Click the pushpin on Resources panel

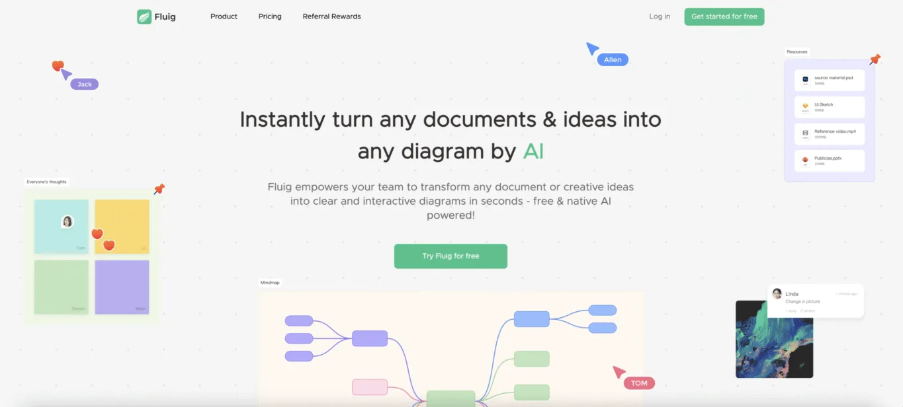click(x=875, y=59)
